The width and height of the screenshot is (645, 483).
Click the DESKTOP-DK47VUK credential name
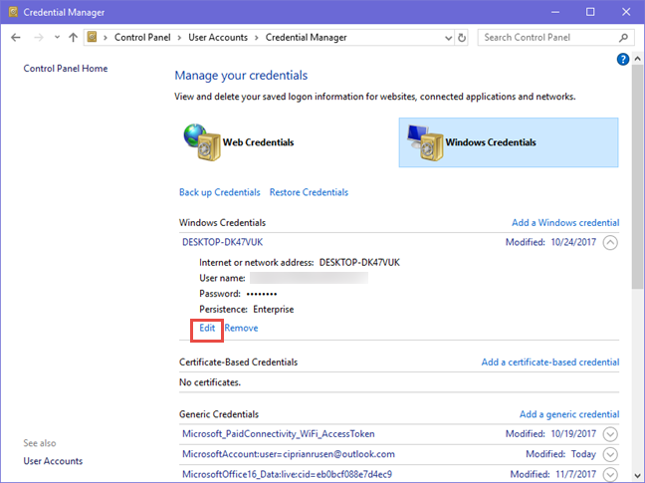[x=223, y=242]
